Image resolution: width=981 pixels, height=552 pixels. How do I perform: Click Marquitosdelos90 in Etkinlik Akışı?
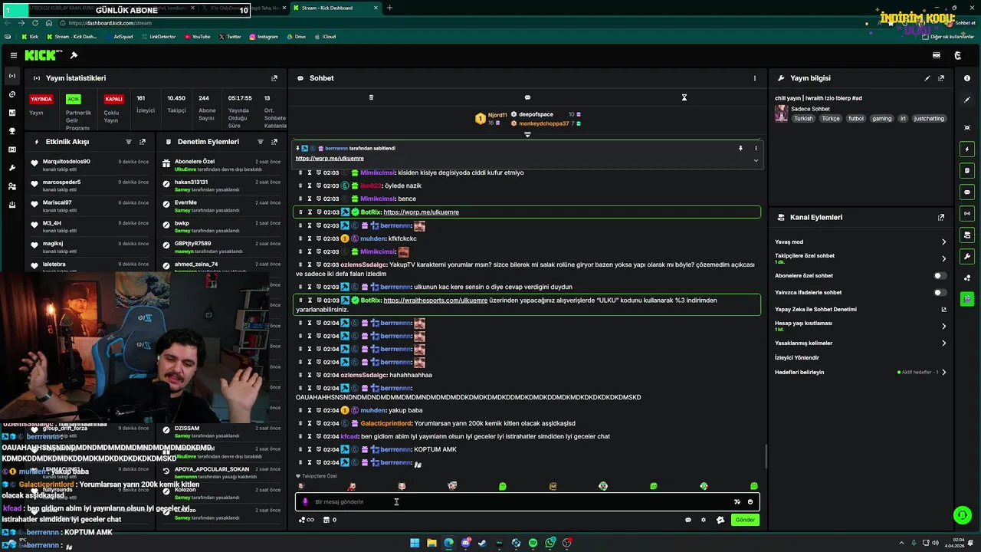tap(67, 162)
